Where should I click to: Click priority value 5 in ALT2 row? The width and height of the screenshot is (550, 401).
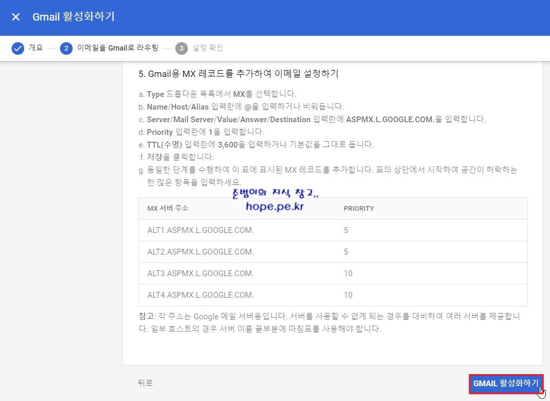click(346, 252)
